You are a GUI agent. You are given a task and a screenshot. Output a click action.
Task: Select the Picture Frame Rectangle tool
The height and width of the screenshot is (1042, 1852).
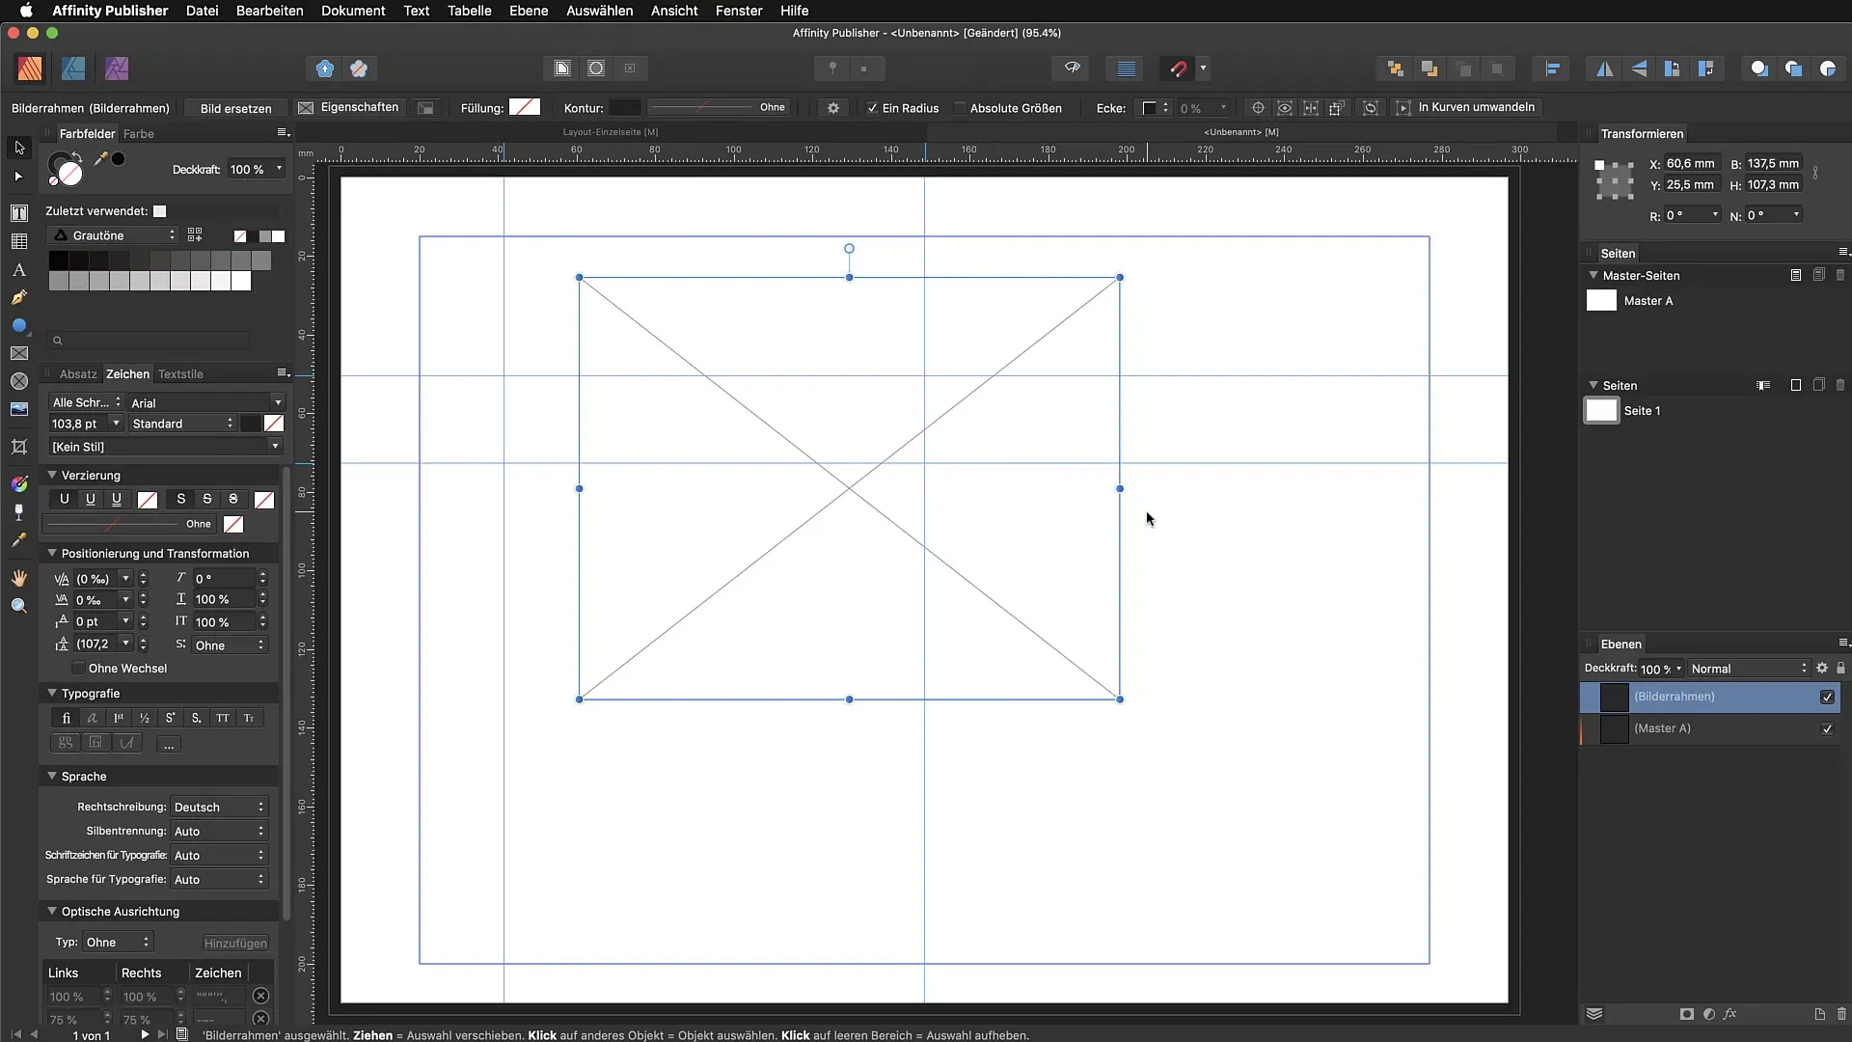19,354
